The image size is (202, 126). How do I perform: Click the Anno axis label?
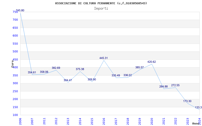(x=196, y=123)
